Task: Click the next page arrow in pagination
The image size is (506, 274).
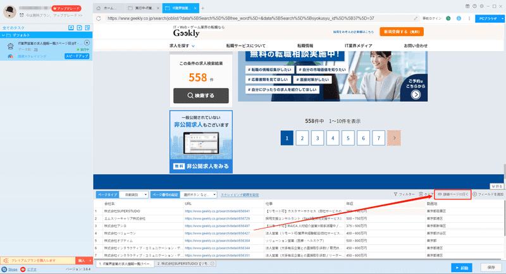Action: coord(394,138)
